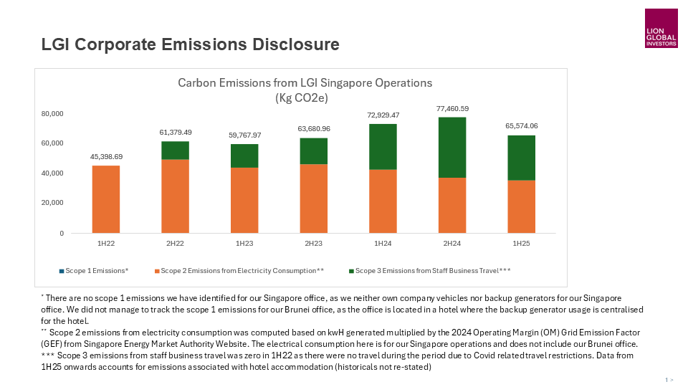The width and height of the screenshot is (688, 387).
Task: Click the Scope 2 Emissions orange legend swatch
Action: click(x=157, y=271)
